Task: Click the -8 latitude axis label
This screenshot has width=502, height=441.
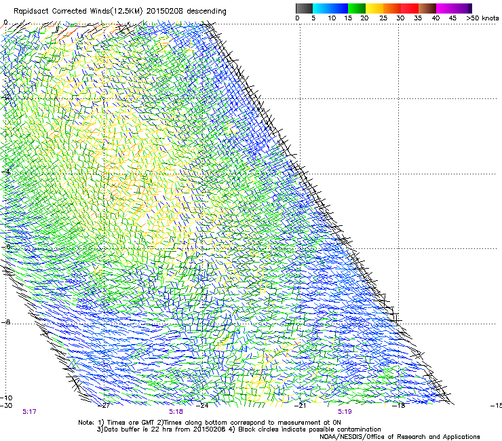Action: click(x=5, y=322)
